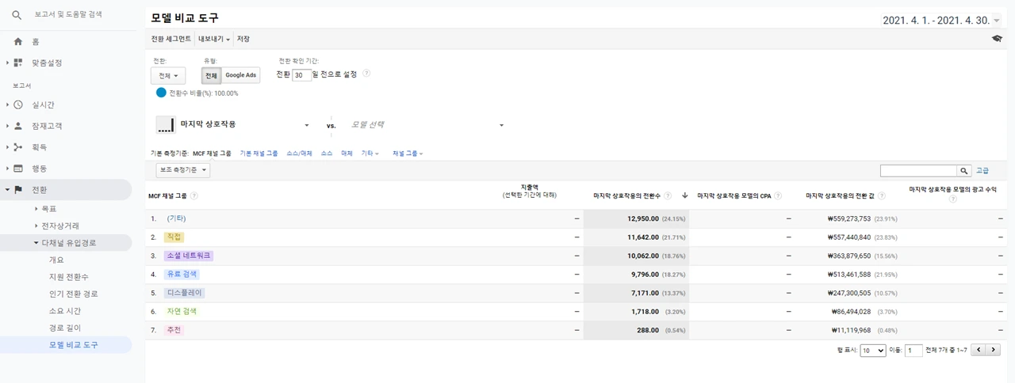The height and width of the screenshot is (383, 1015).
Task: Click the 획득 acquisition icon
Action: pyautogui.click(x=17, y=146)
